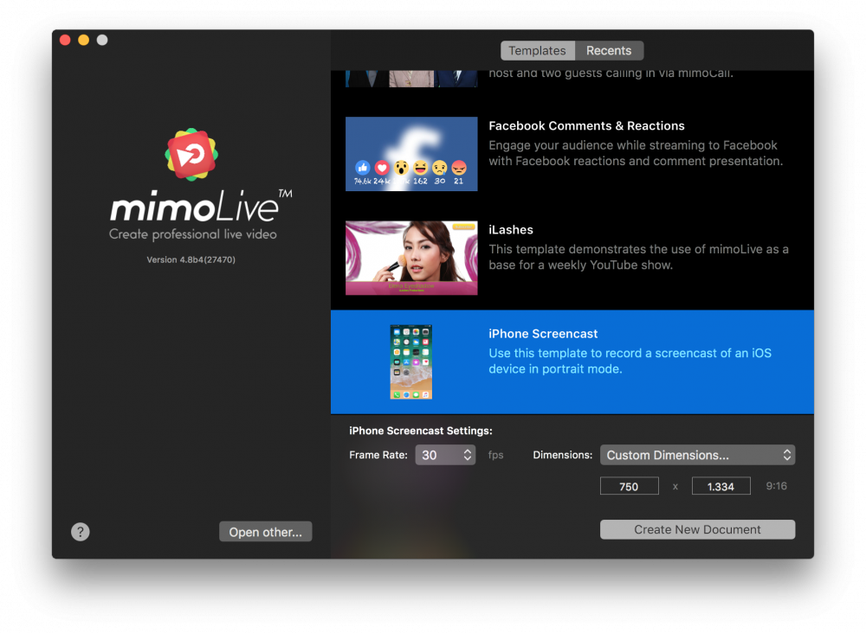Image resolution: width=866 pixels, height=633 pixels.
Task: Select the Facebook Comments & Reactions thumbnail
Action: [411, 154]
